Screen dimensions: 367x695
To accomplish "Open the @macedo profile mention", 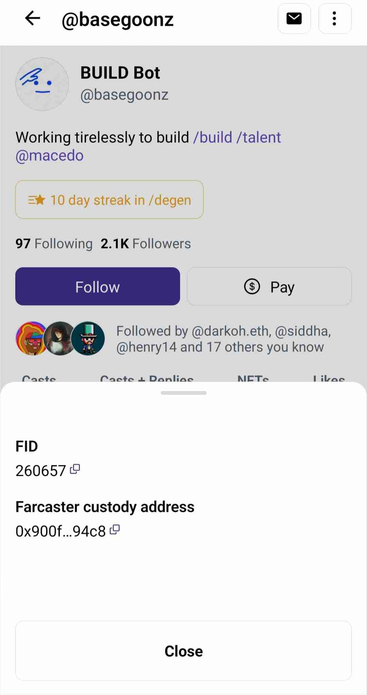I will pyautogui.click(x=50, y=156).
